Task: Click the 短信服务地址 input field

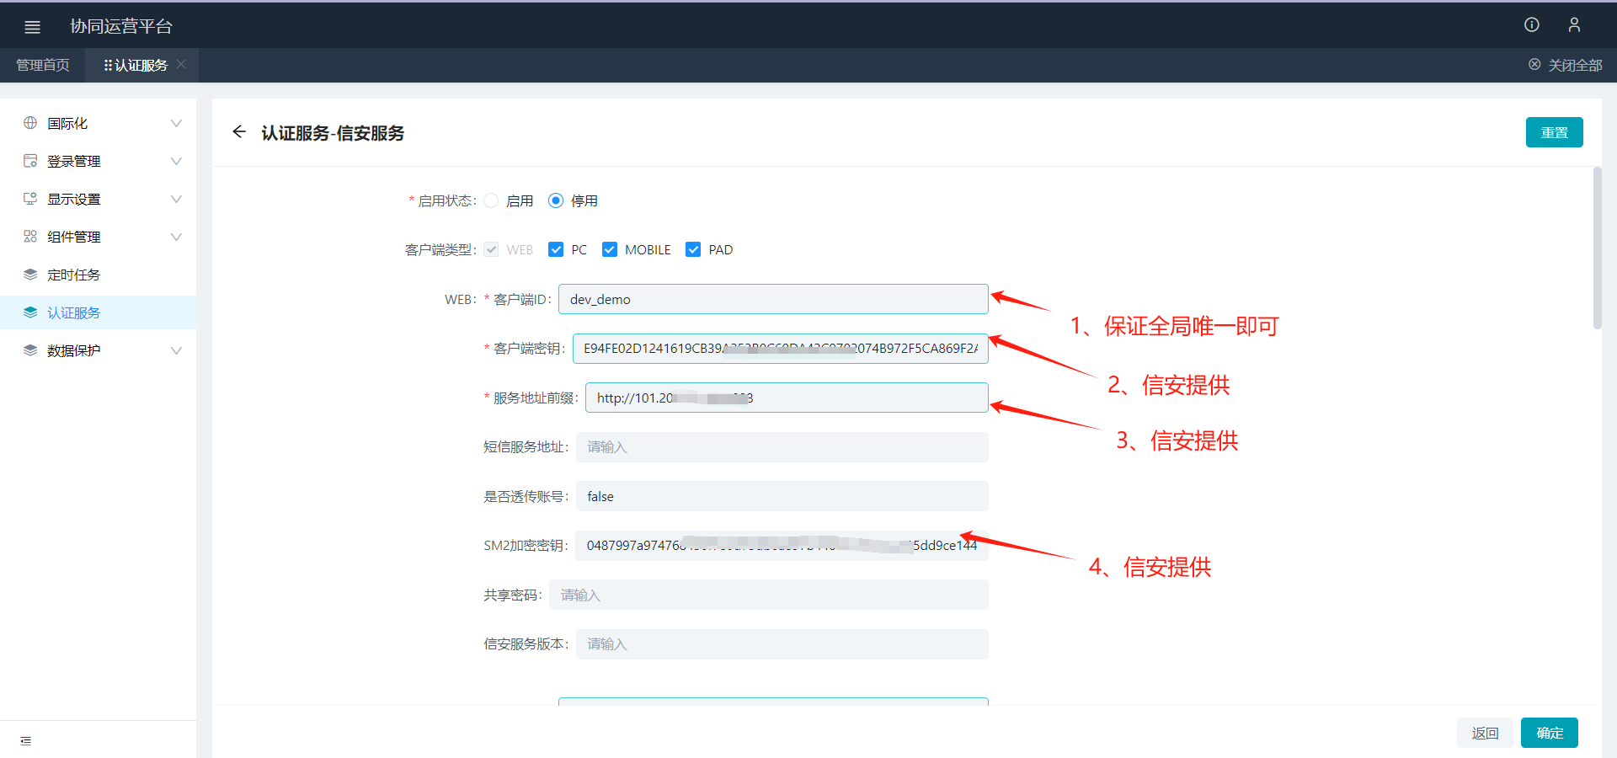Action: point(781,447)
